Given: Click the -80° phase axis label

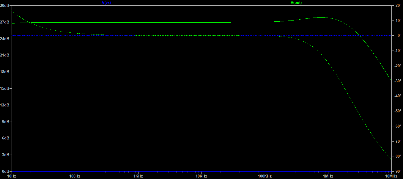Looking at the screenshot, I should click(398, 156).
